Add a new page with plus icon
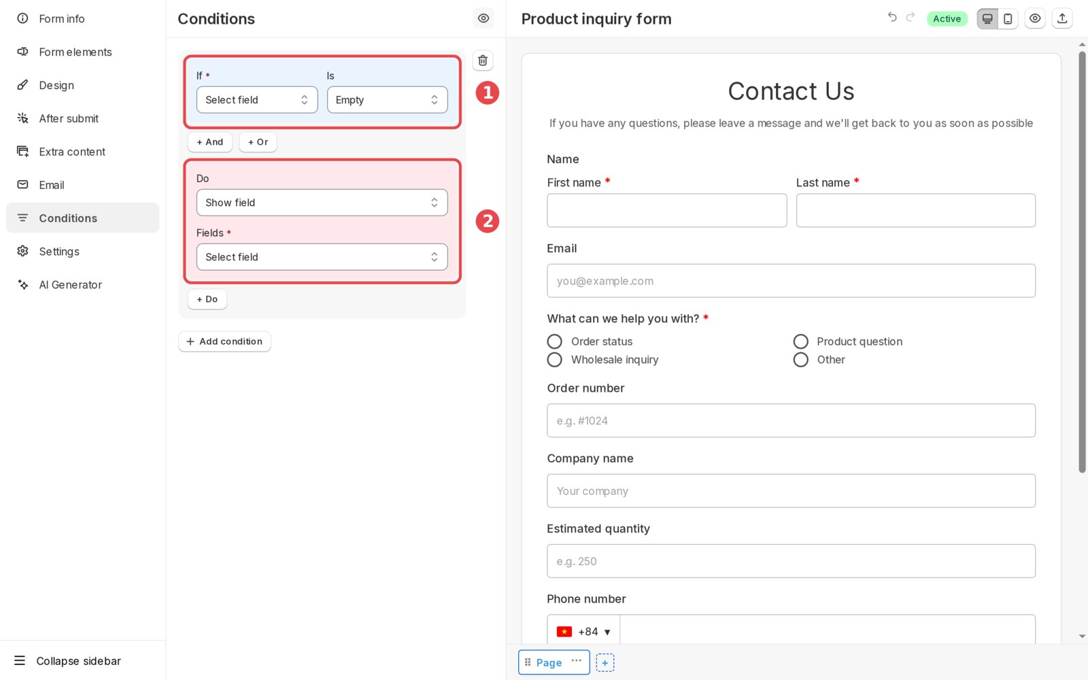 tap(605, 663)
